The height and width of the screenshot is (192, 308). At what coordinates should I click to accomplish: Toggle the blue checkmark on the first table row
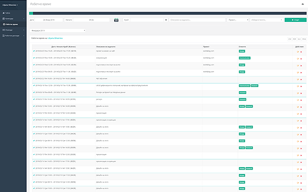(34, 51)
